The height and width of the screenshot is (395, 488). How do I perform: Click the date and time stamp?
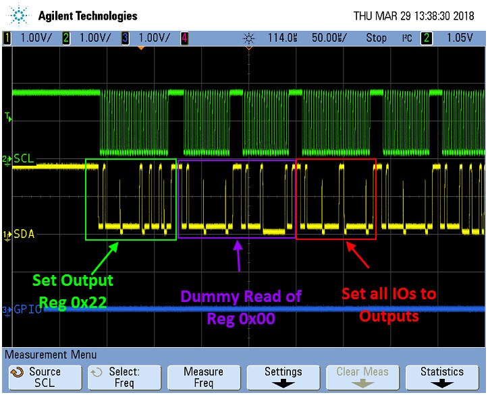(414, 16)
